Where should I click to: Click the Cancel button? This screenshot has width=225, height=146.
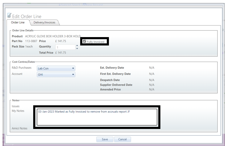pos(122,139)
